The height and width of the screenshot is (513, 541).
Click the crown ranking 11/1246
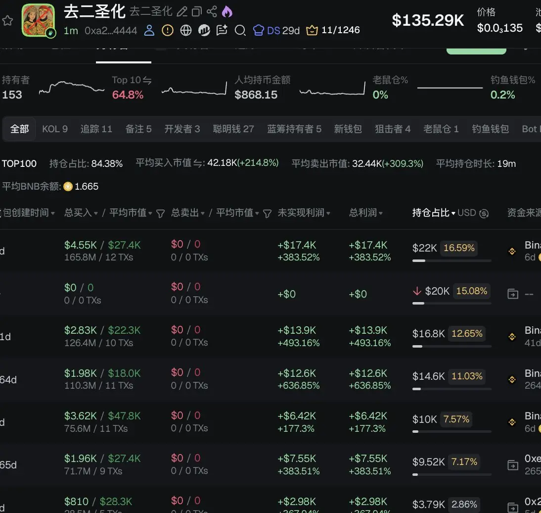(x=333, y=30)
